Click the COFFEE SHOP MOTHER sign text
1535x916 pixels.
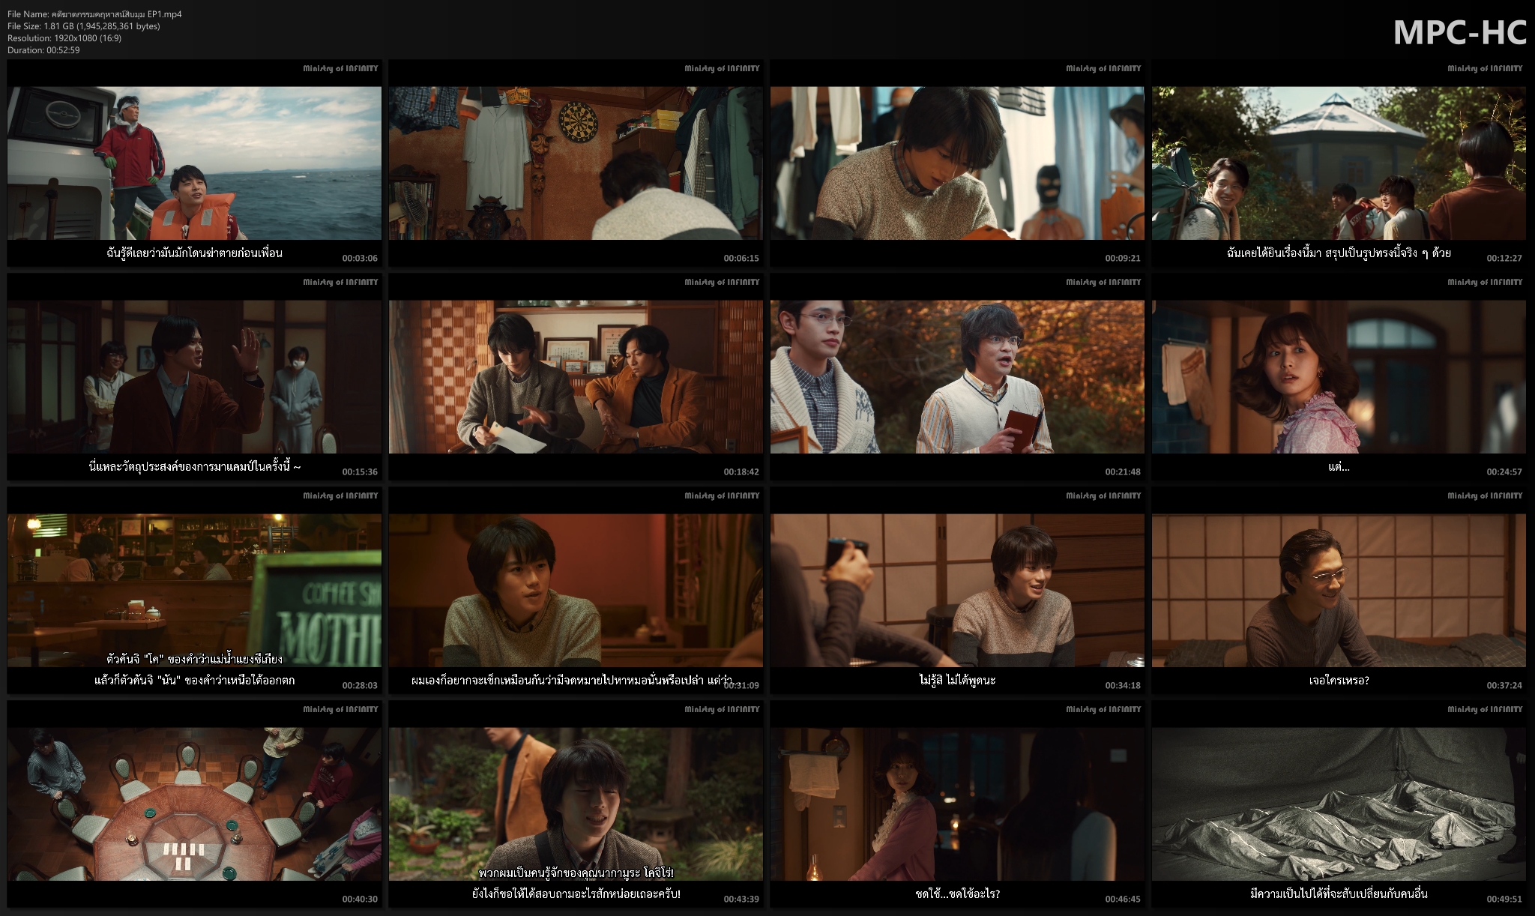coord(330,624)
